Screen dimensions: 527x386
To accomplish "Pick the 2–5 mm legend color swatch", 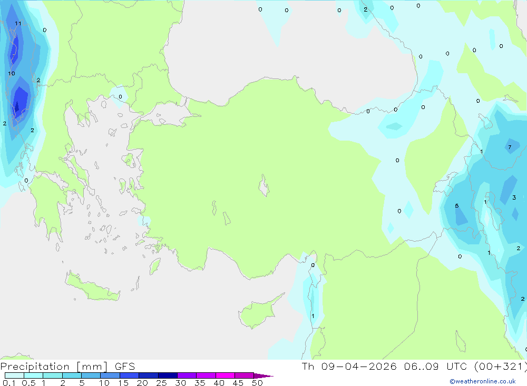I will 72,375.
